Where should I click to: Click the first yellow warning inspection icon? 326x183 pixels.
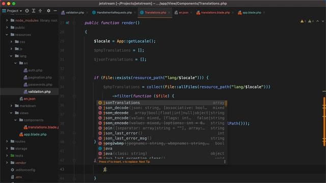point(302,21)
